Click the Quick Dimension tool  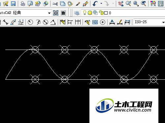tap(63, 22)
